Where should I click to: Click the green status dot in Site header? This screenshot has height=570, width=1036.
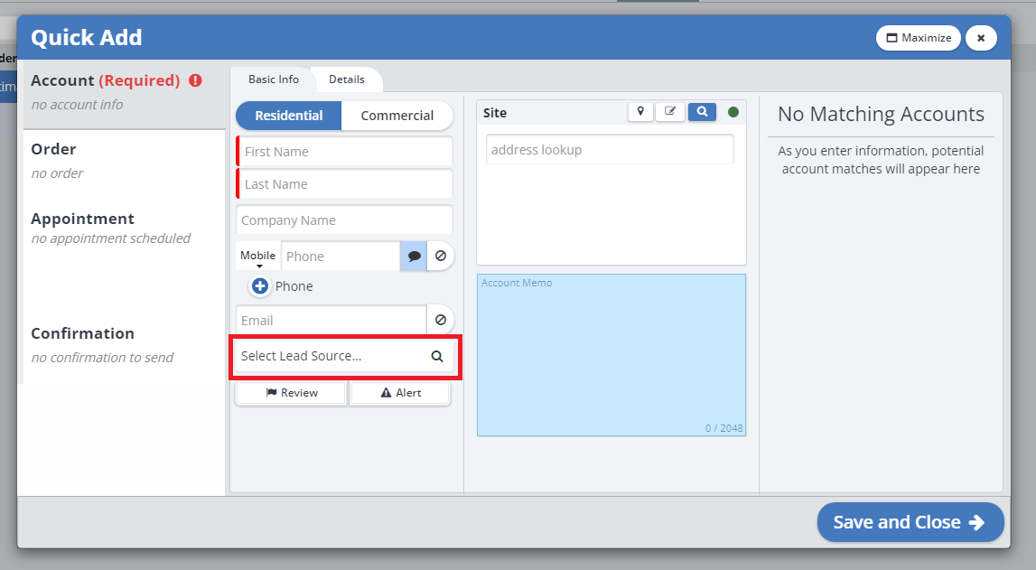pyautogui.click(x=733, y=113)
